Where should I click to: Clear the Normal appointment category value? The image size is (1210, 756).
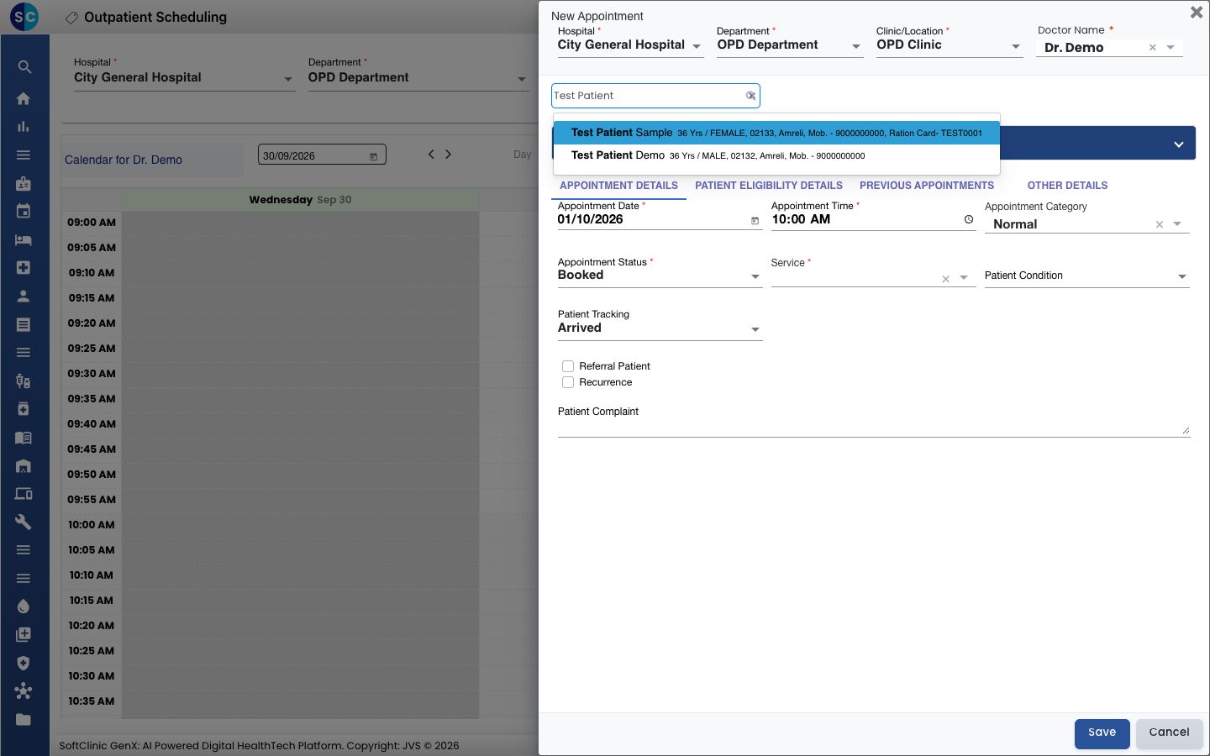1160,224
